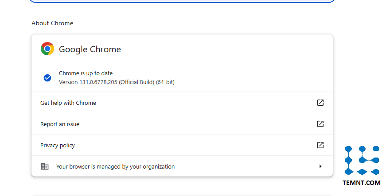The width and height of the screenshot is (386, 196).
Task: Click the About Chrome section heading
Action: pyautogui.click(x=52, y=23)
